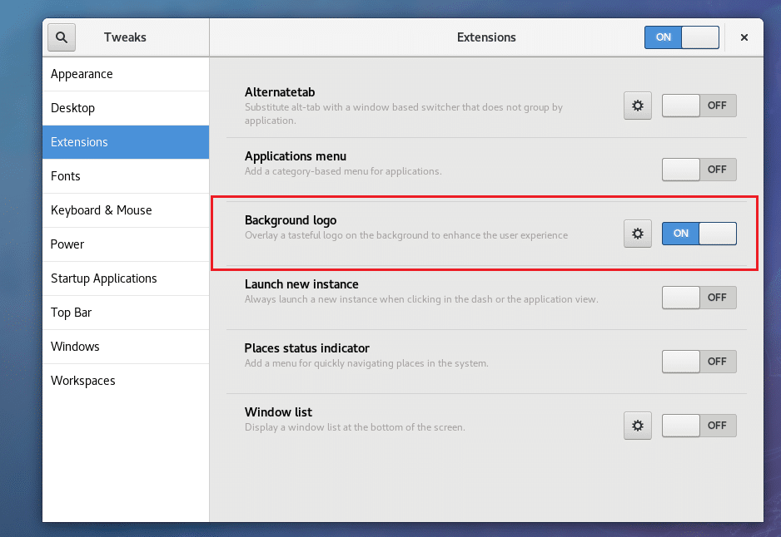
Task: Select the Fonts section
Action: 66,176
